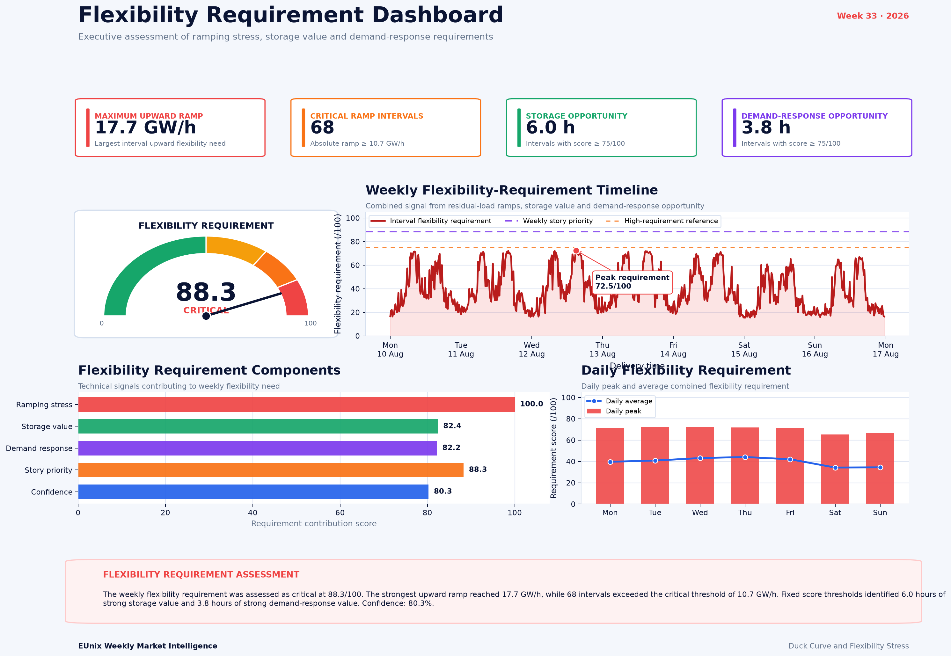Click the 'Thu 13 Aug' timeline axis label
Screen dimensions: 951x656
pyautogui.click(x=603, y=350)
